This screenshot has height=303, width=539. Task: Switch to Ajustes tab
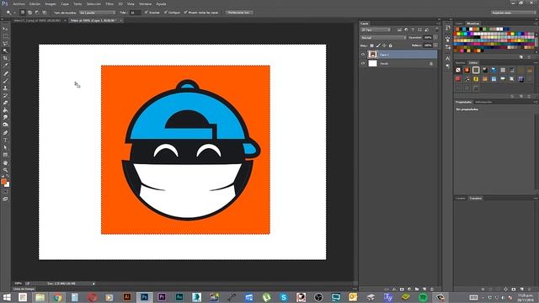[x=461, y=63]
